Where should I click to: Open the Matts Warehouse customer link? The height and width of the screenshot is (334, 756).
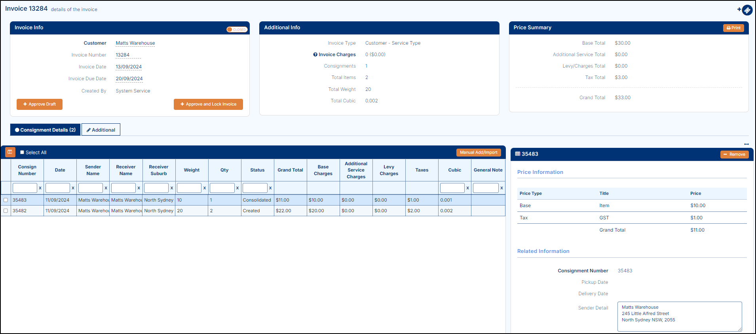[x=135, y=43]
